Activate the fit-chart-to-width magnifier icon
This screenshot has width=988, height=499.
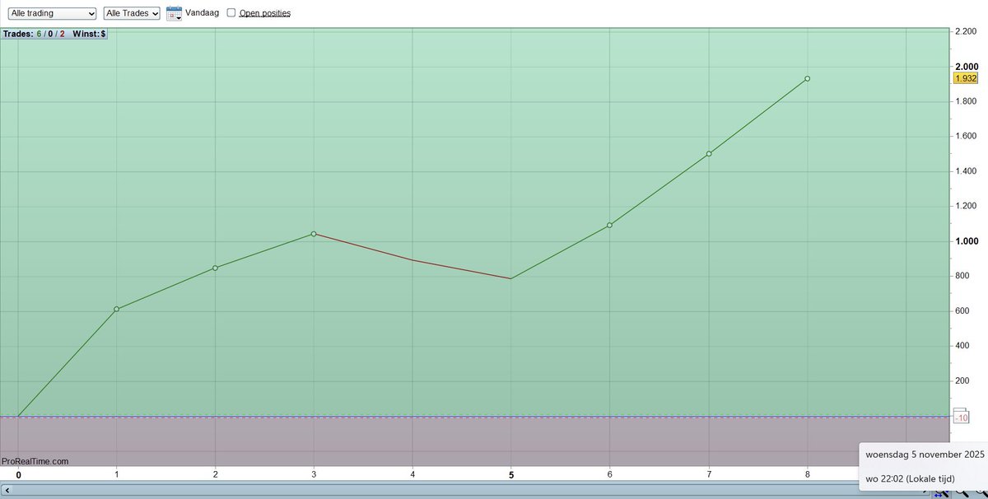pyautogui.click(x=942, y=492)
